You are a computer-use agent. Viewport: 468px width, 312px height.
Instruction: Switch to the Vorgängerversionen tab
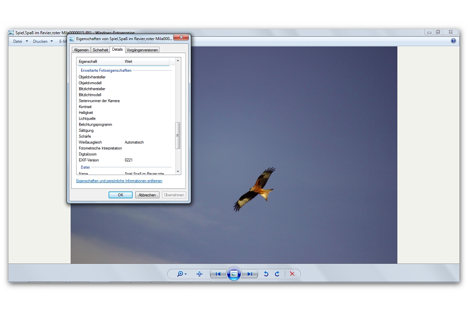click(142, 50)
